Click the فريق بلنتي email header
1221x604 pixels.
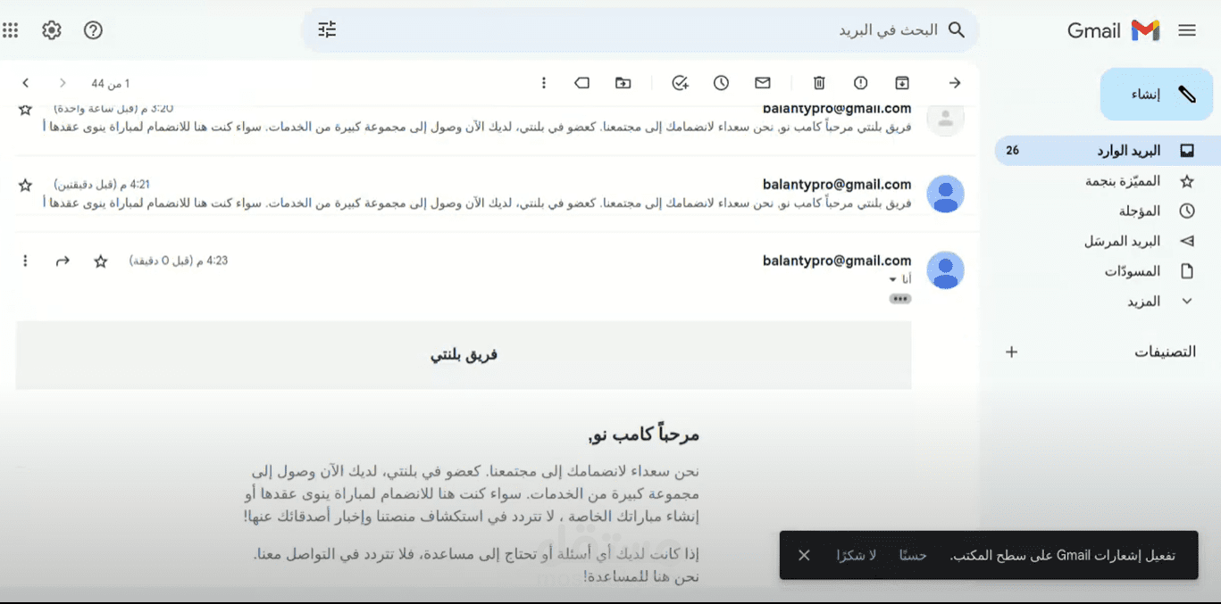pyautogui.click(x=464, y=355)
